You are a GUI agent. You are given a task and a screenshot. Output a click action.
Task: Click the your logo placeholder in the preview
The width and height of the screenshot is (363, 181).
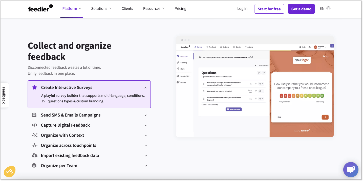tap(302, 60)
